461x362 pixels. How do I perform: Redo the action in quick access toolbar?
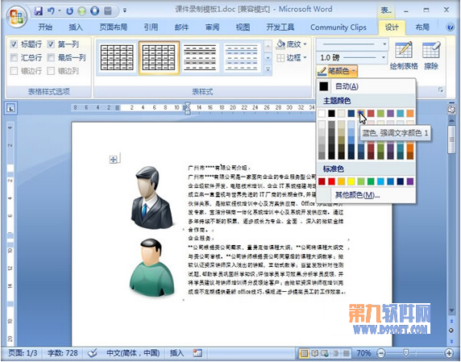pyautogui.click(x=69, y=11)
